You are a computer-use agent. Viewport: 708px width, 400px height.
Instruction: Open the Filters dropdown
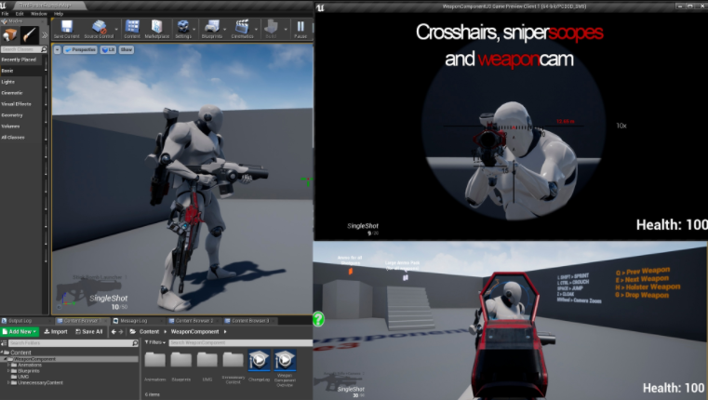coord(154,342)
